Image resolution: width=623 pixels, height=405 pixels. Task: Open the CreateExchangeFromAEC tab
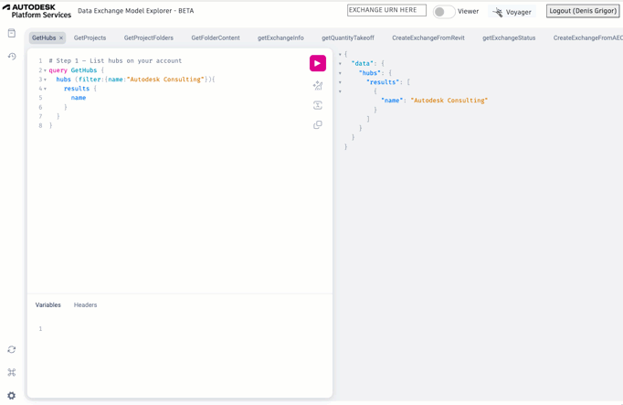[587, 37]
